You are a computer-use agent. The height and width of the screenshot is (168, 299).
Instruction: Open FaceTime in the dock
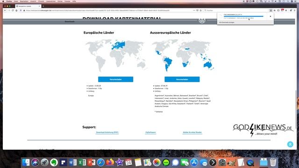tap(185, 162)
